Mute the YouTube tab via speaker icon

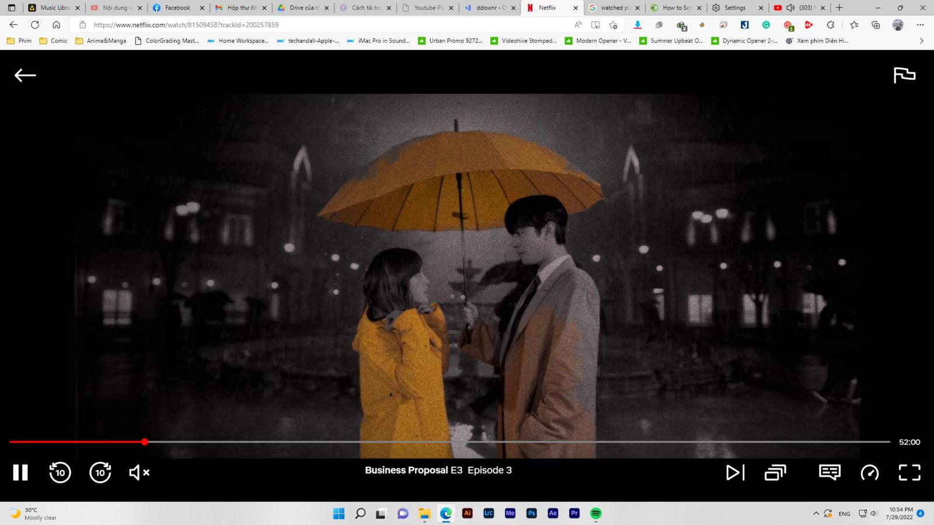point(790,8)
